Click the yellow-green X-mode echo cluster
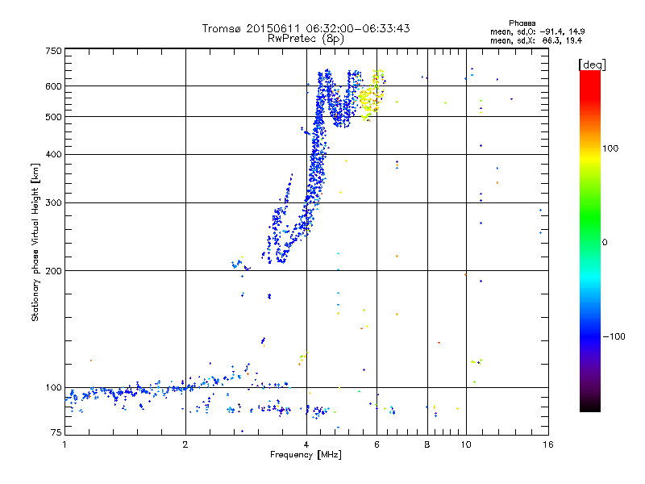Image resolution: width=645 pixels, height=484 pixels. pos(372,95)
